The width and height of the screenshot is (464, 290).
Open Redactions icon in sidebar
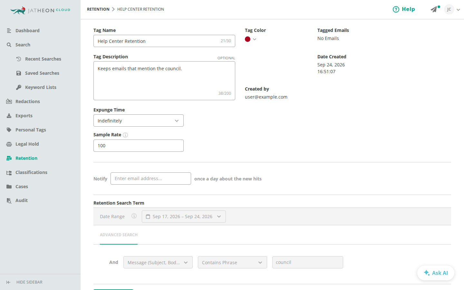pos(9,101)
